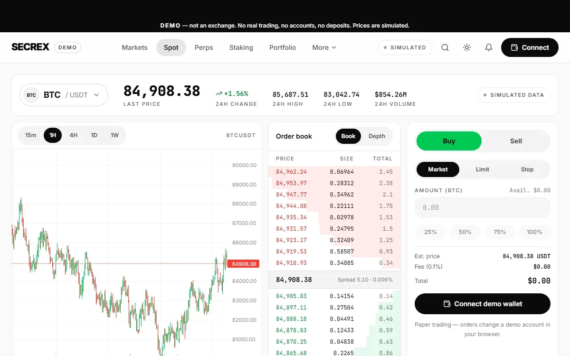Open Portfolio nav item

point(283,47)
